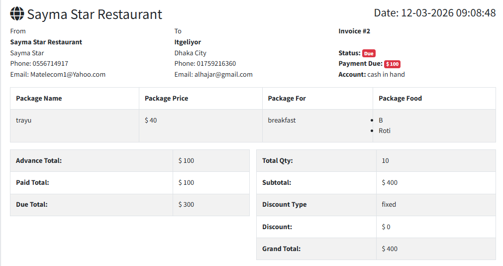503x266 pixels.
Task: Click the breakfast cell in package row
Action: point(282,120)
